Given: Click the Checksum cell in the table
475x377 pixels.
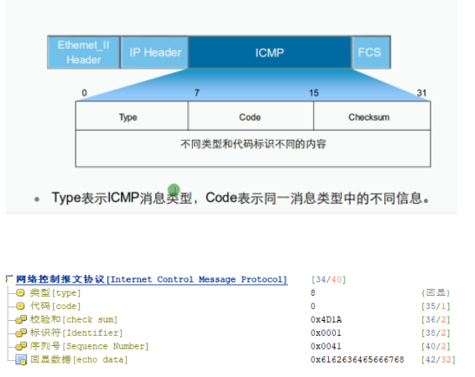Looking at the screenshot, I should 372,116.
